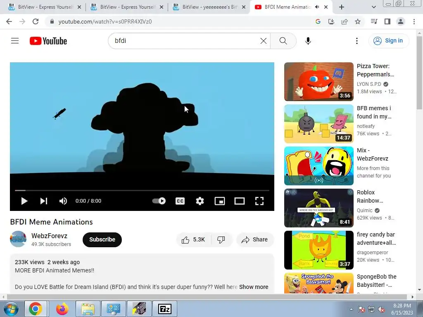The height and width of the screenshot is (317, 423).
Task: Click the share page icon in toolbar
Action: tap(345, 21)
